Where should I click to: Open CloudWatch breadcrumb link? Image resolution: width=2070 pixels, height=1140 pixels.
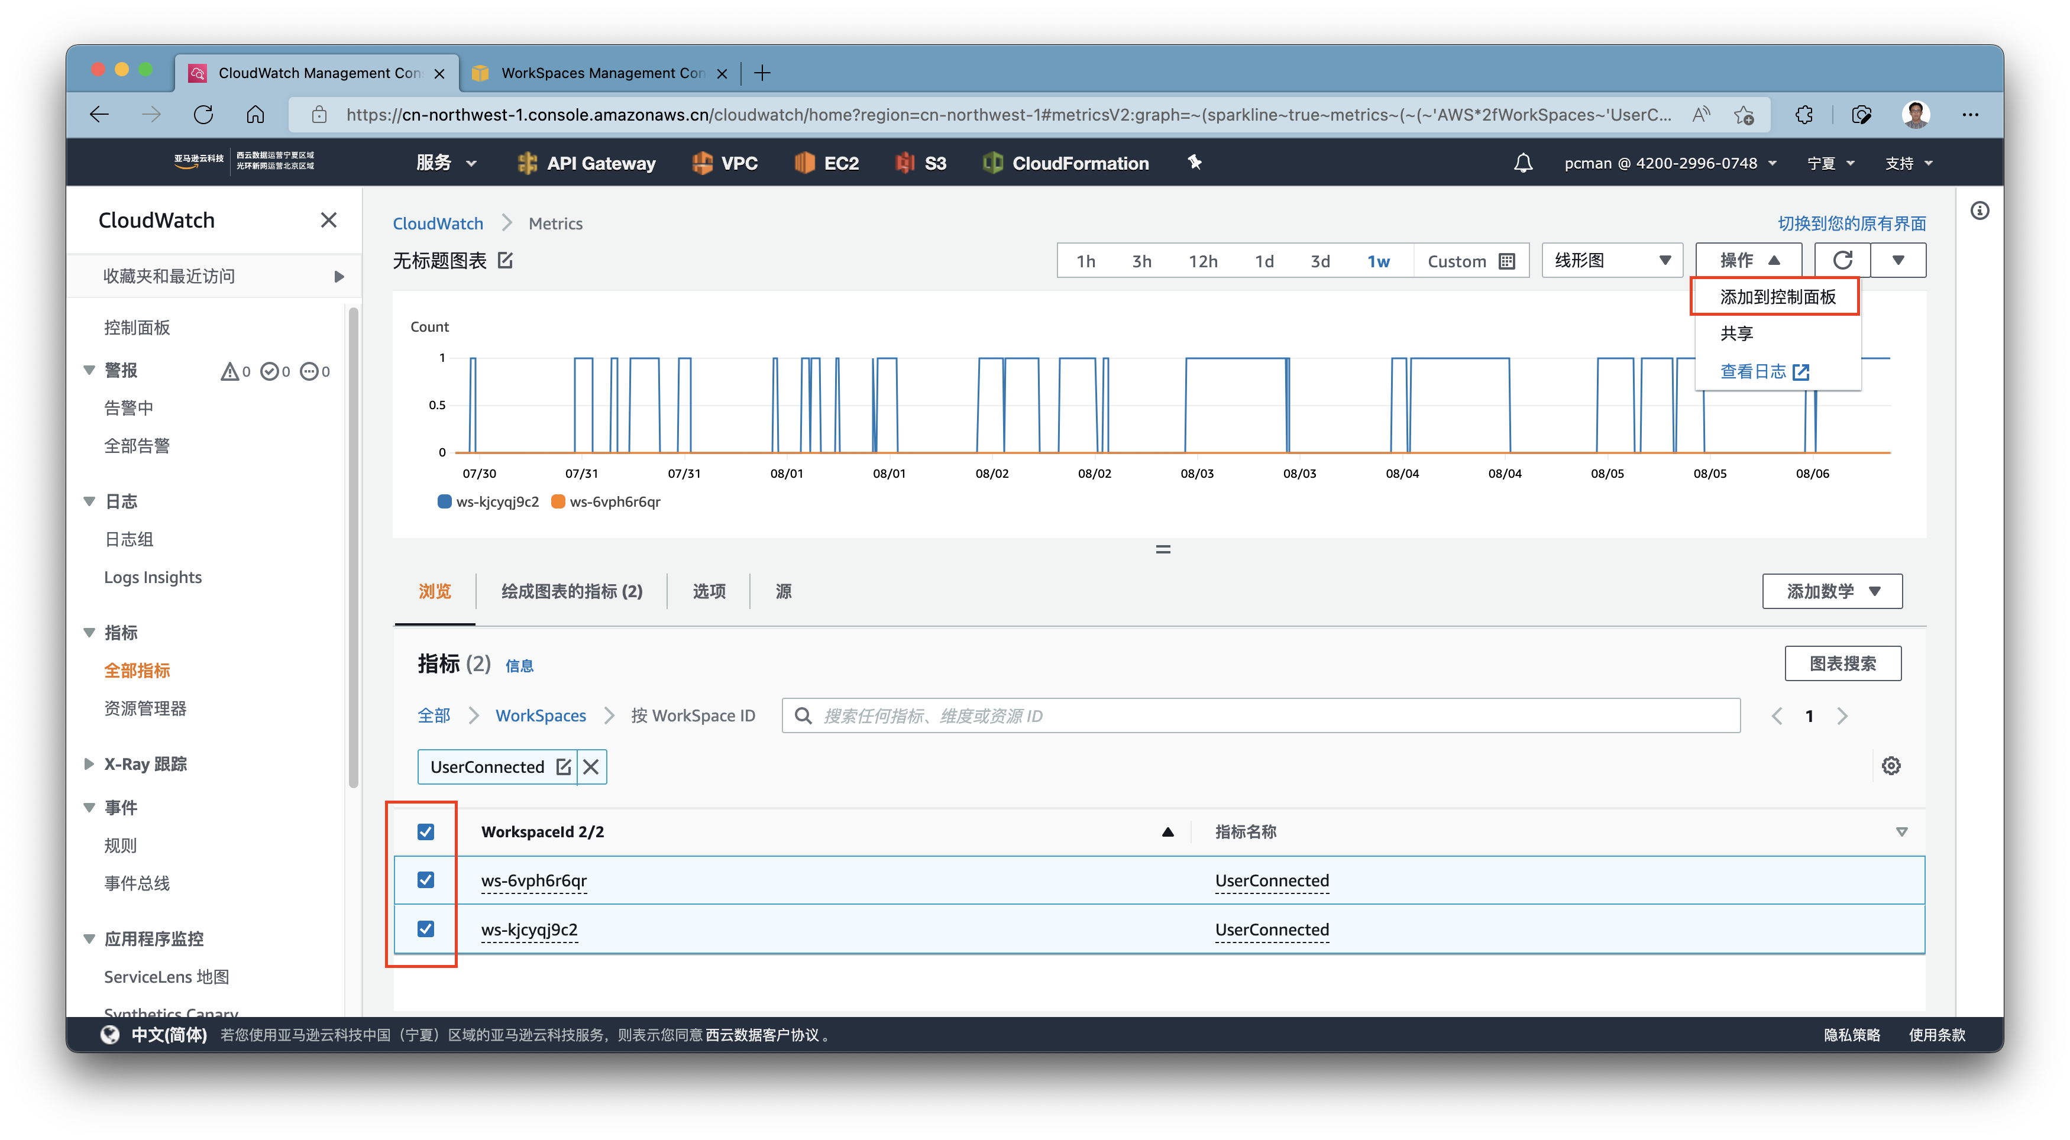click(438, 224)
